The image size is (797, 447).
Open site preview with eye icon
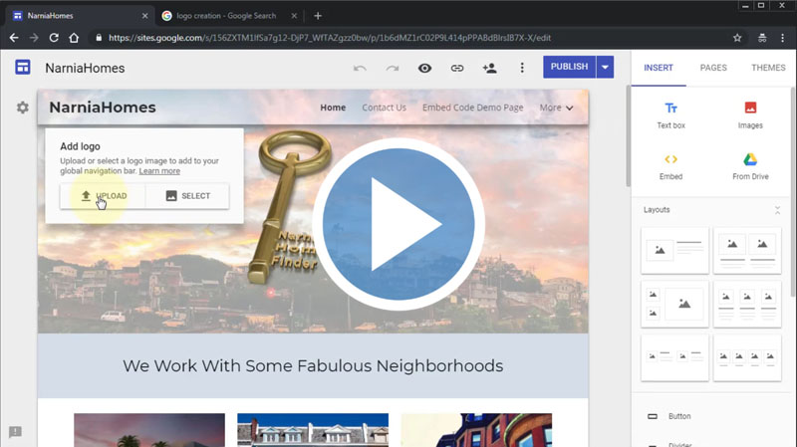pyautogui.click(x=424, y=69)
